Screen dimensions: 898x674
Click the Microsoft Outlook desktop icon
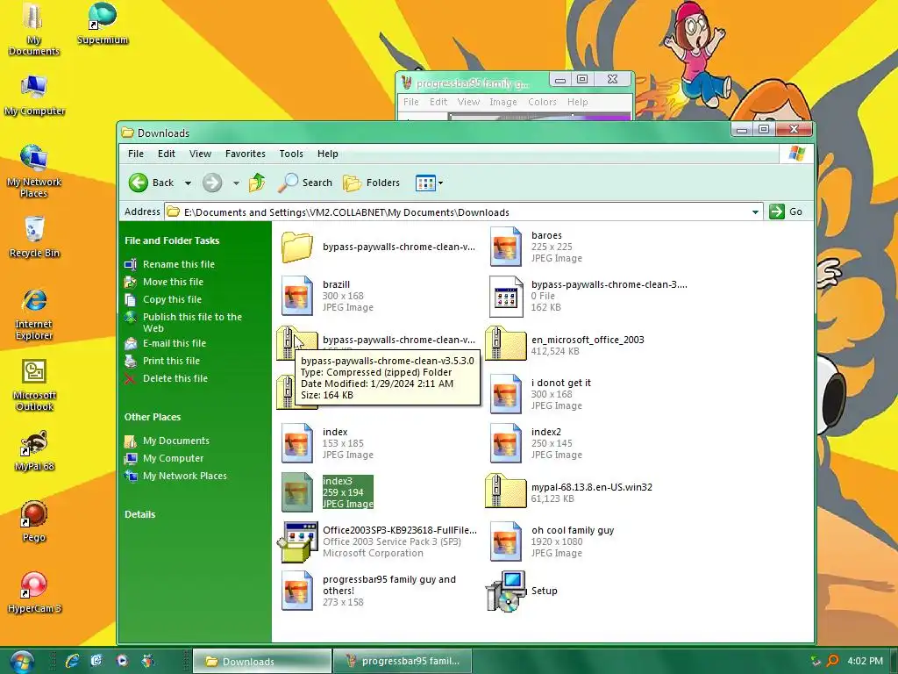34,385
